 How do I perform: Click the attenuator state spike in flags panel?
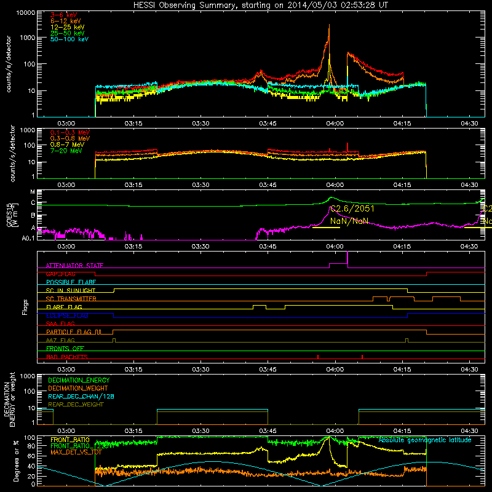point(347,259)
